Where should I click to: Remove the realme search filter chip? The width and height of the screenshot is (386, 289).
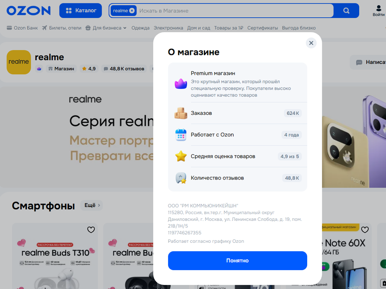[x=132, y=11]
